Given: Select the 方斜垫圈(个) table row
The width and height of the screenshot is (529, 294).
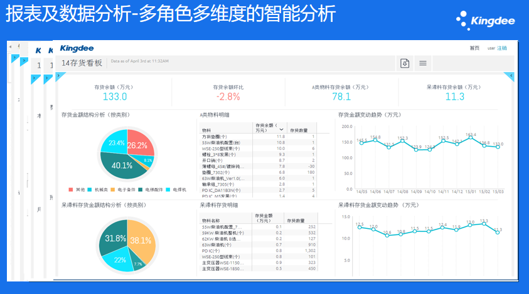Looking at the screenshot, I should coord(258,137).
